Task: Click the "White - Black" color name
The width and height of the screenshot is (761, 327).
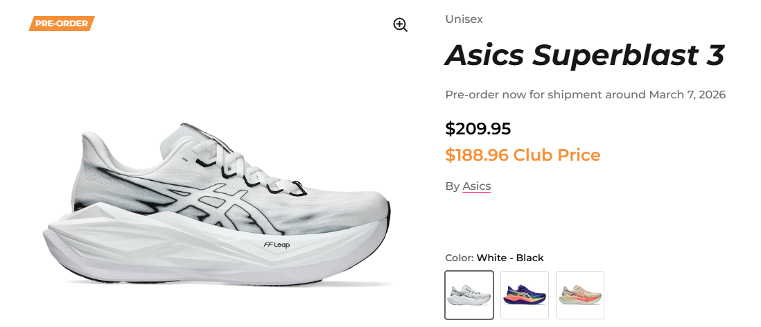Action: (x=510, y=258)
